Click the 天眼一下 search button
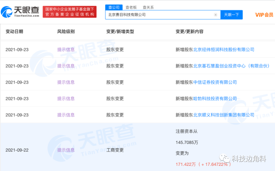The image size is (275, 171). [232, 15]
